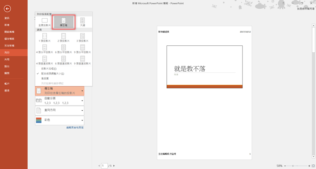
Task: Select the 全頁投影片 print layout
Action: click(x=45, y=22)
